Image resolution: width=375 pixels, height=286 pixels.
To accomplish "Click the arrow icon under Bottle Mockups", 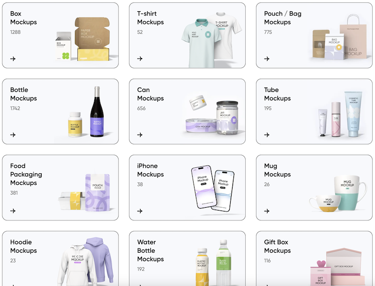I will tap(13, 135).
